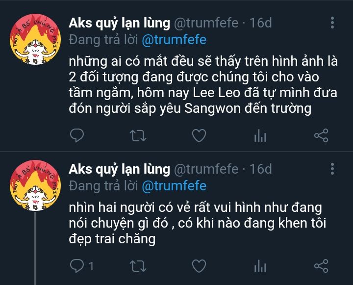The width and height of the screenshot is (353, 285).
Task: Open Aks quỷ lạn lùng name in first tweet
Action: click(x=119, y=23)
